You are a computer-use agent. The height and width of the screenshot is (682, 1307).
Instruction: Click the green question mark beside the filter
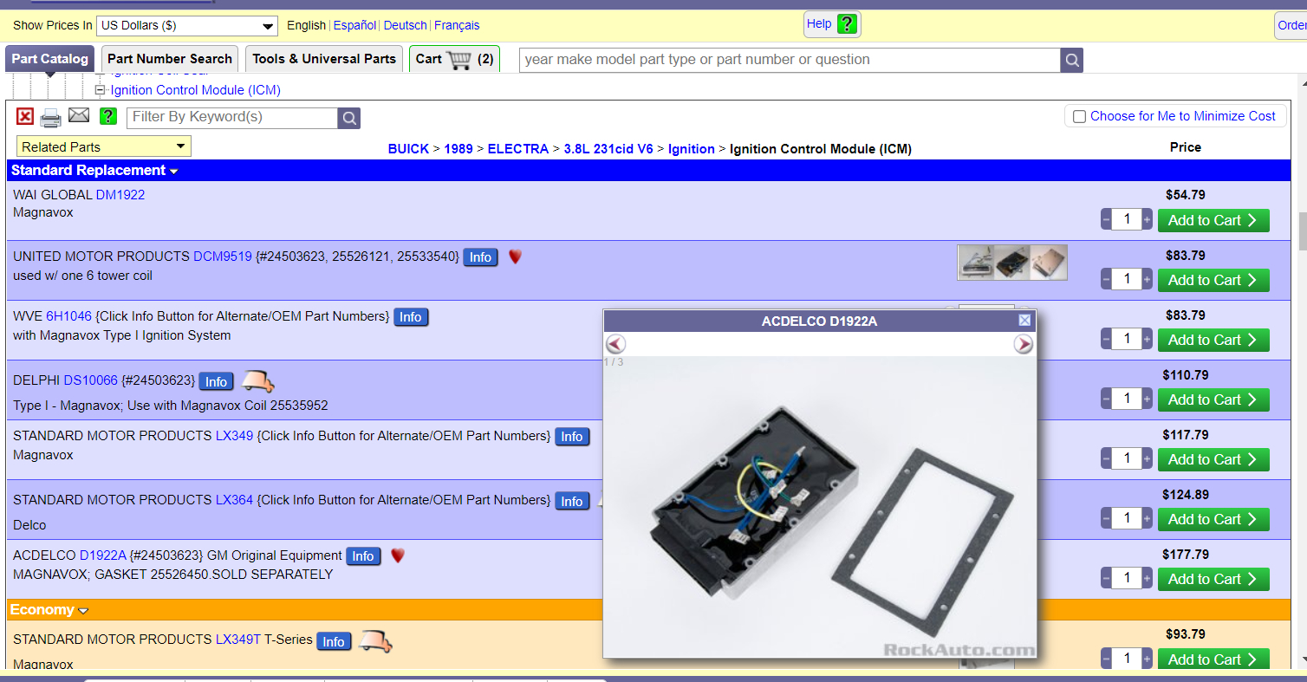click(108, 116)
